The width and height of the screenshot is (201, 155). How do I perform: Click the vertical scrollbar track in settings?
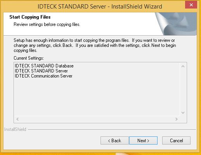coord(183,90)
